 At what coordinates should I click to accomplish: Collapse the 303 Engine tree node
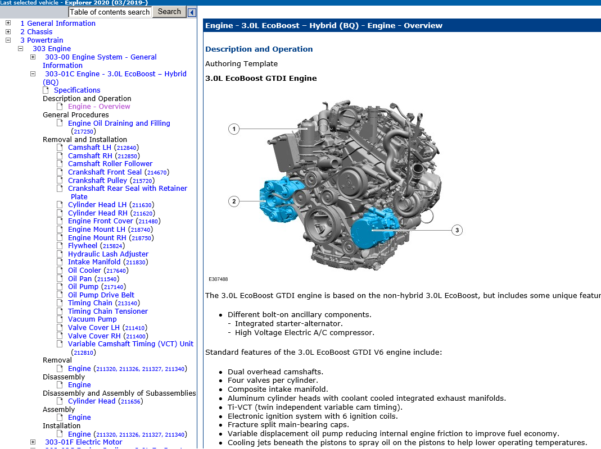[20, 49]
